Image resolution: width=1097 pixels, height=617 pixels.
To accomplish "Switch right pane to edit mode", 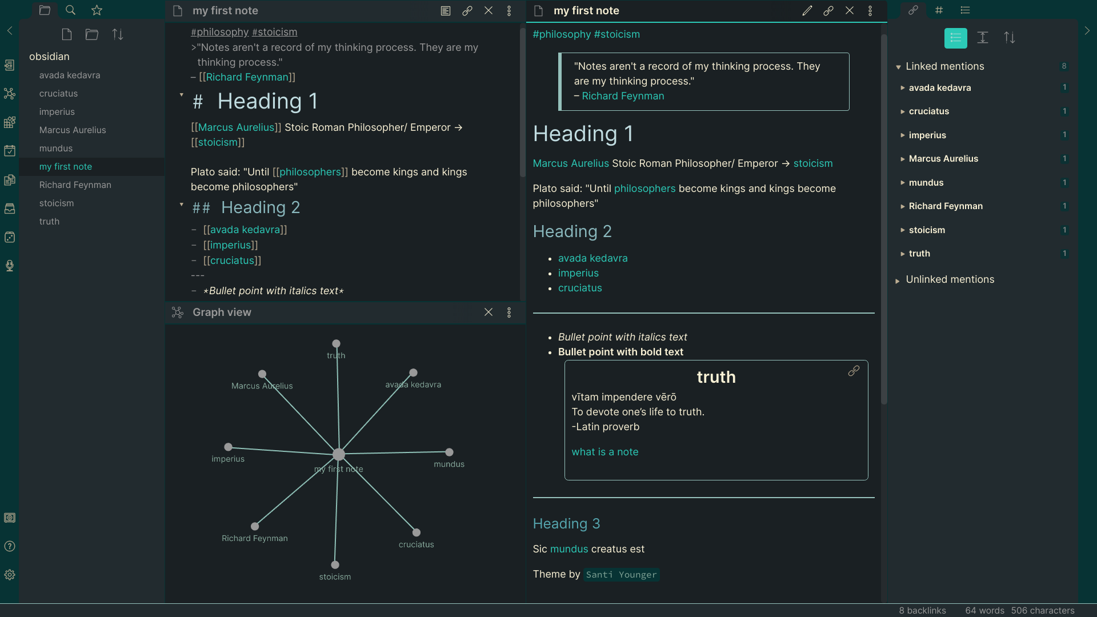I will tap(807, 11).
